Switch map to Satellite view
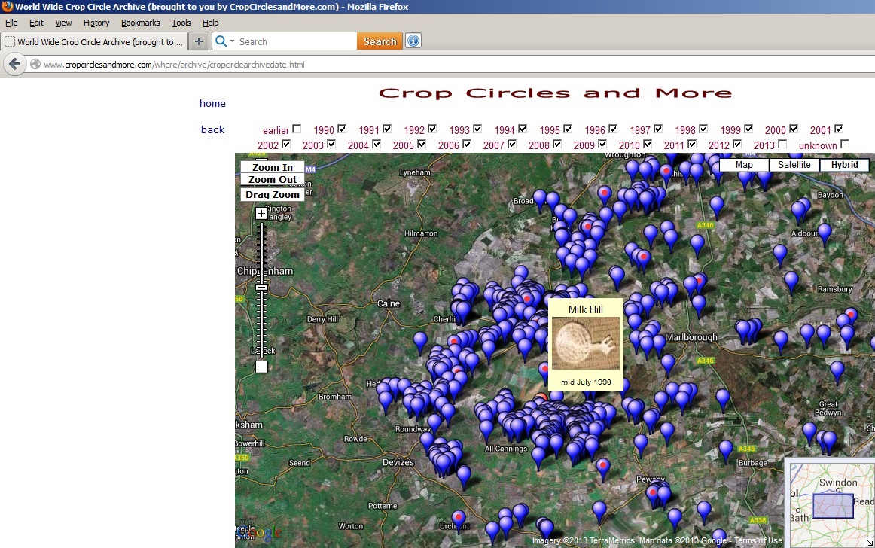The height and width of the screenshot is (548, 875). [x=794, y=165]
